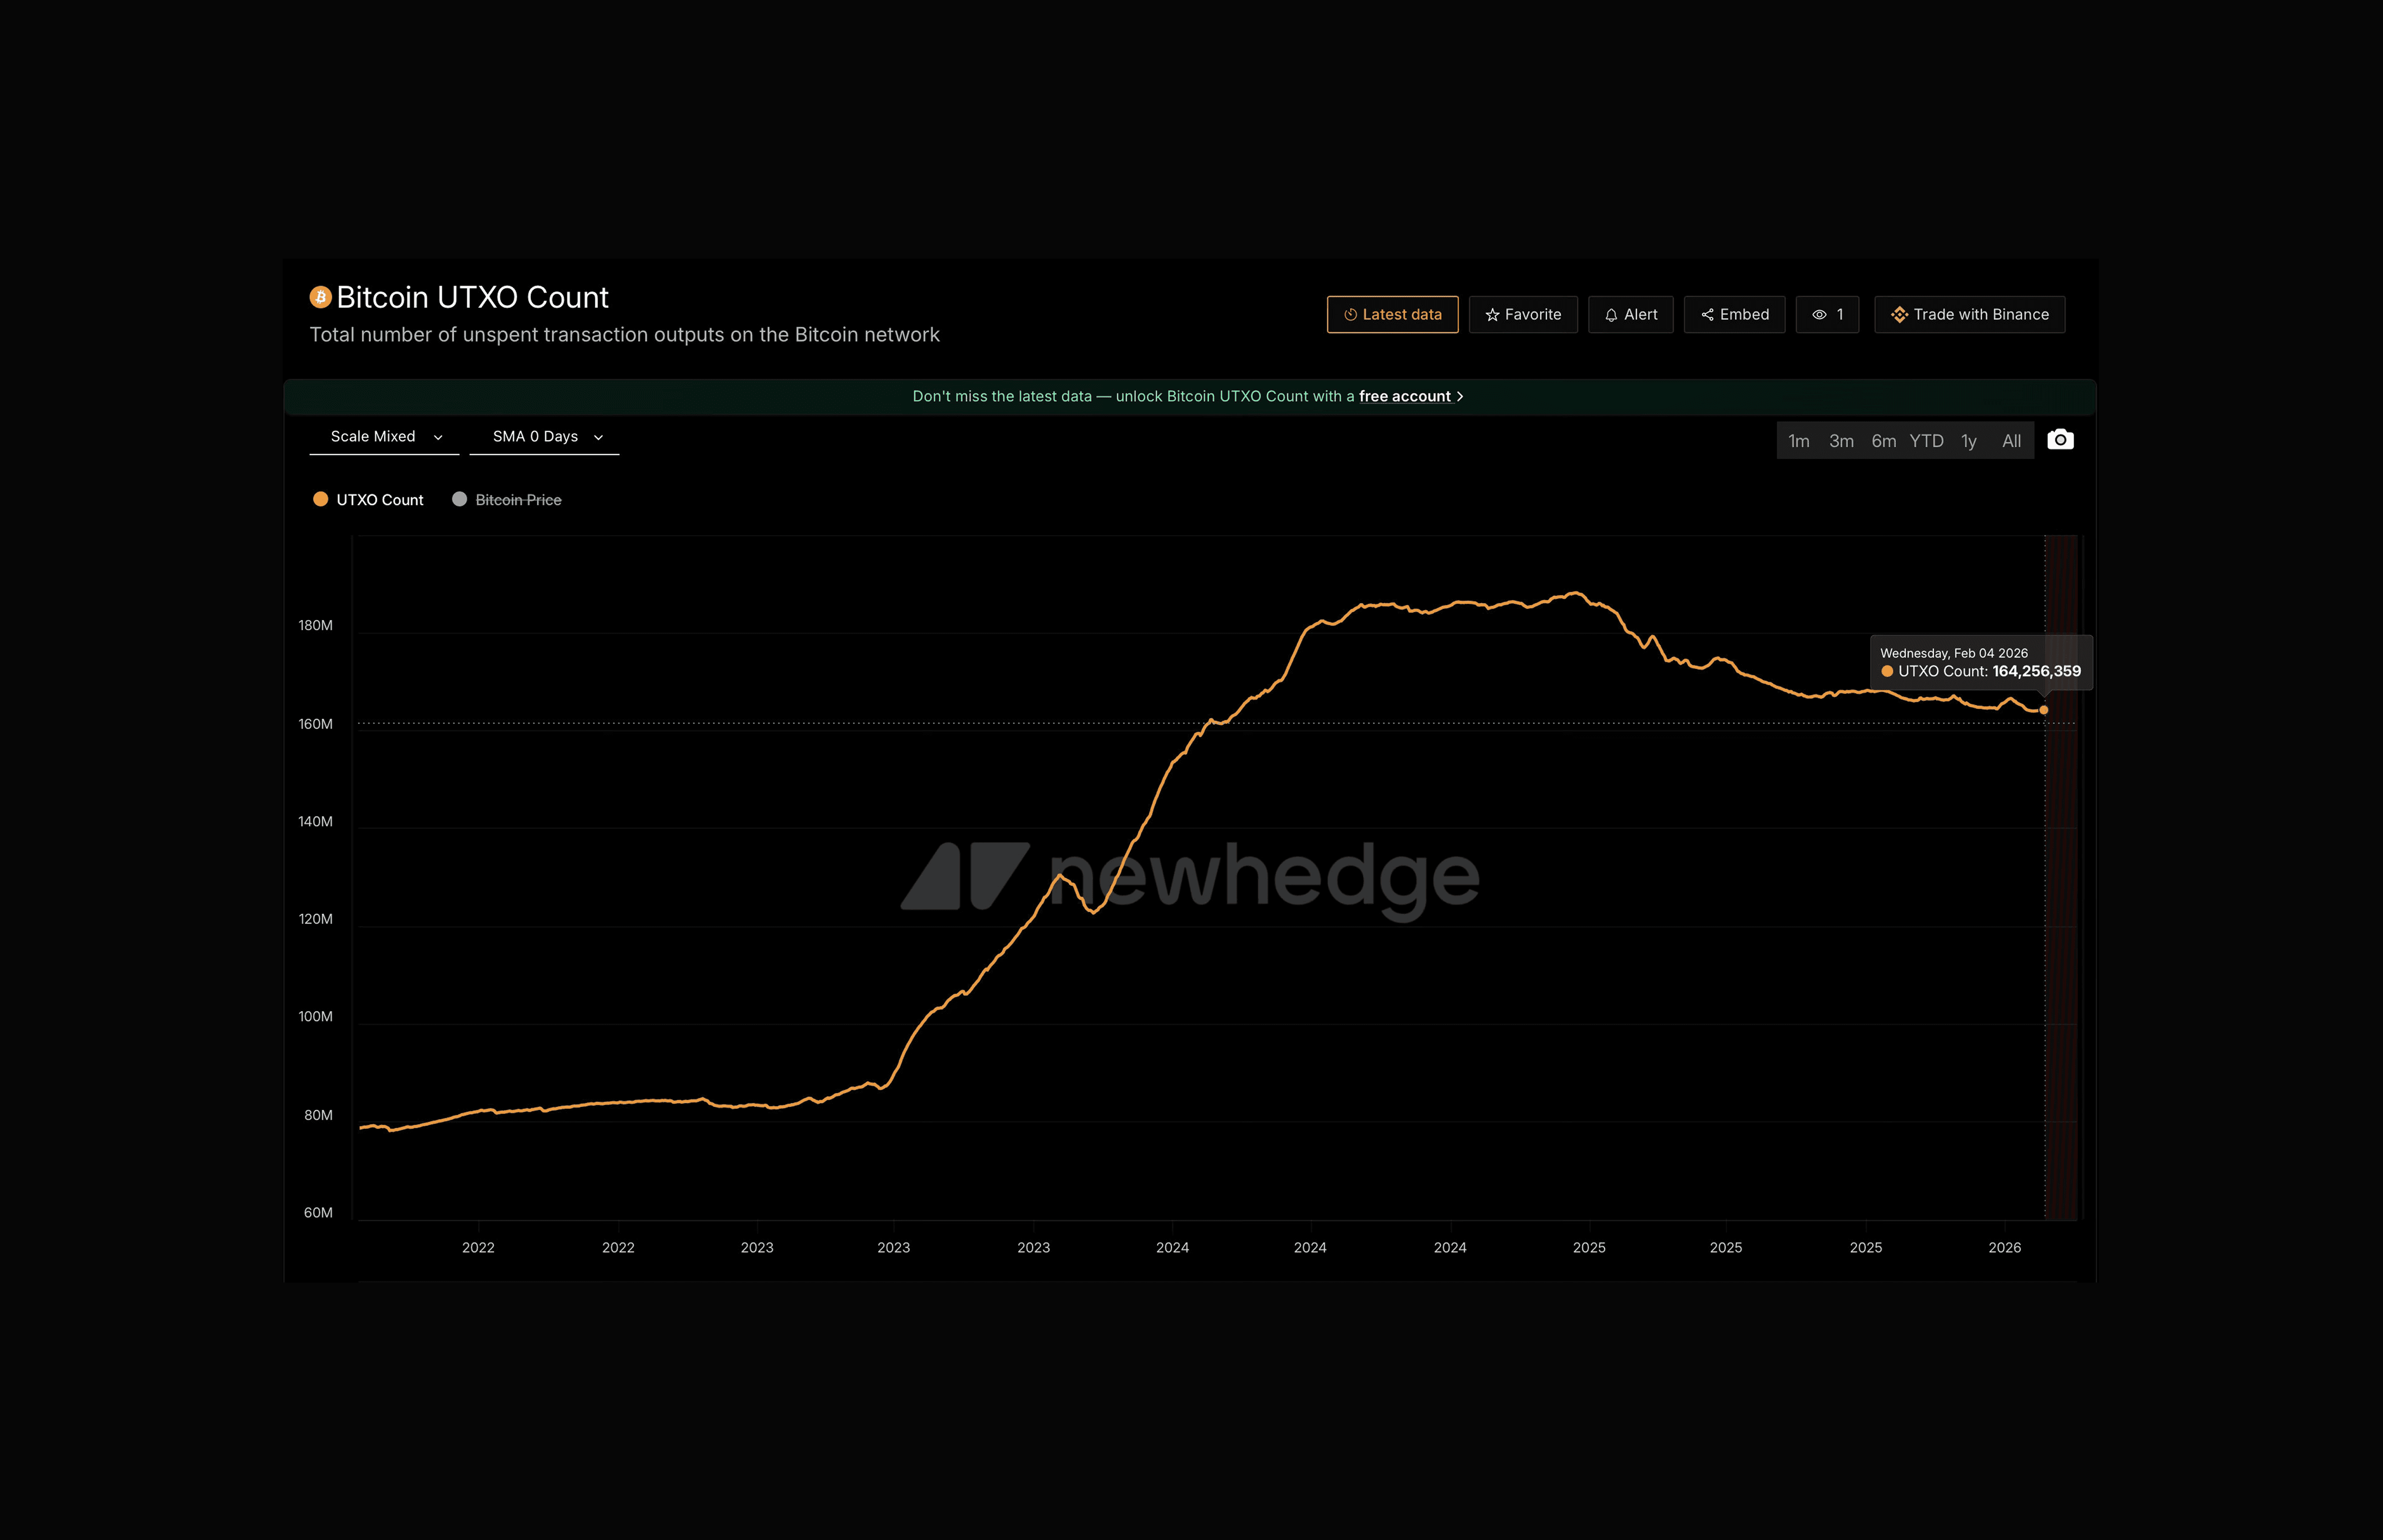Switch to the All time range
The height and width of the screenshot is (1540, 2383).
2011,441
